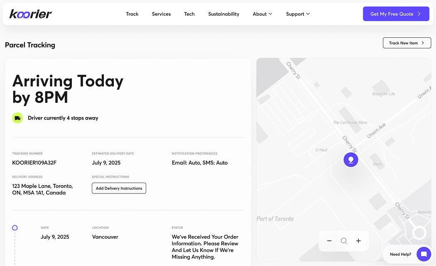Click the map magnifier reset icon

(344, 241)
